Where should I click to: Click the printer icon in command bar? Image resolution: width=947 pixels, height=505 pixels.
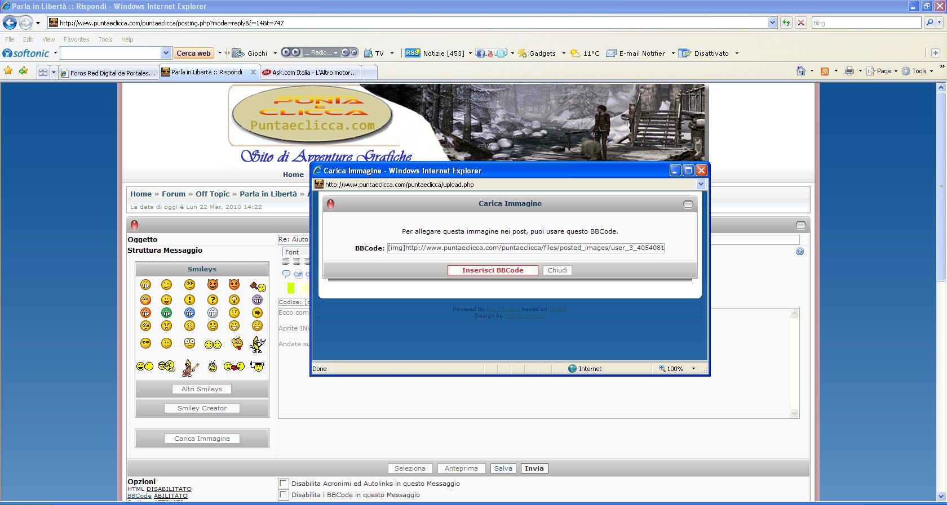(x=849, y=71)
